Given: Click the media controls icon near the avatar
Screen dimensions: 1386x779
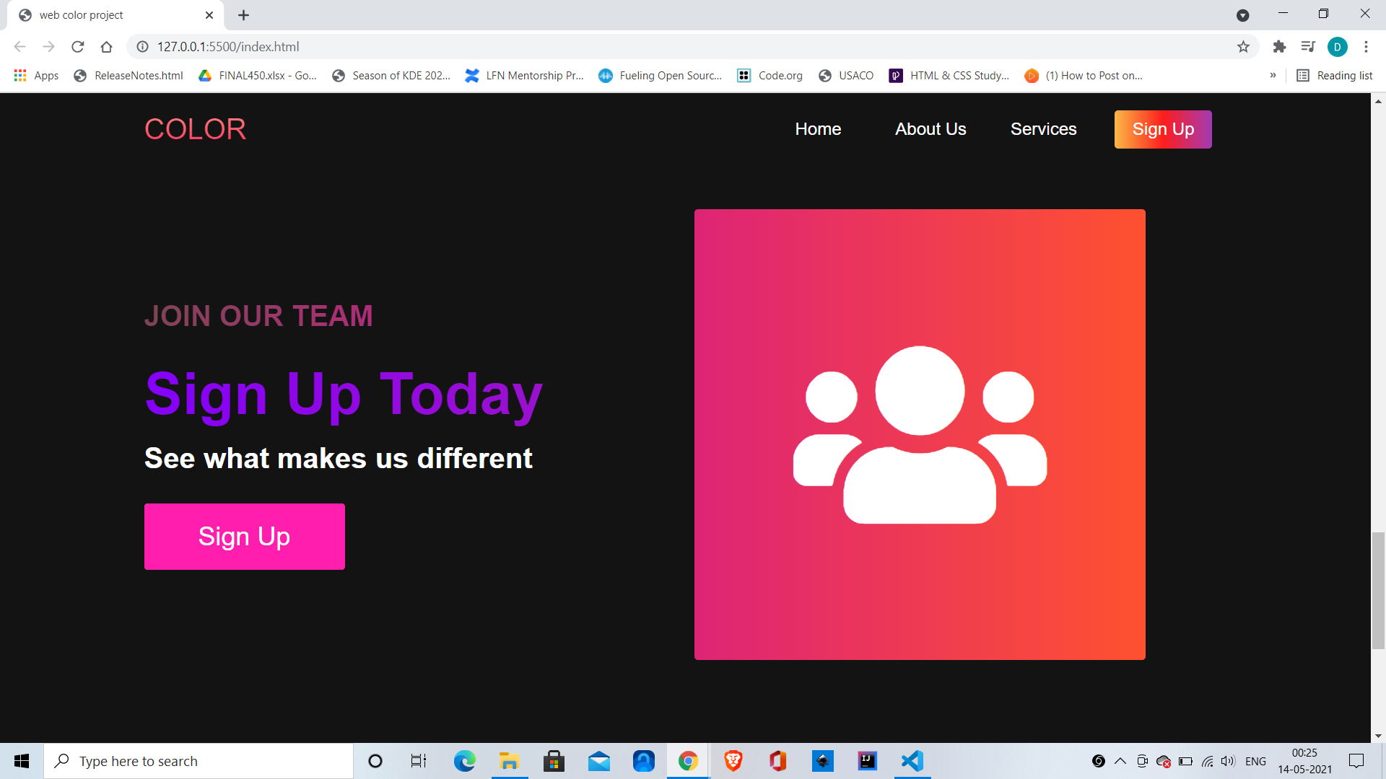Looking at the screenshot, I should pos(1308,46).
